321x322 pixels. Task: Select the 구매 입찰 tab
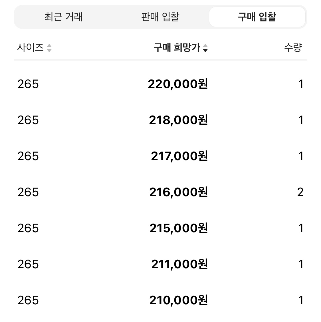click(257, 17)
